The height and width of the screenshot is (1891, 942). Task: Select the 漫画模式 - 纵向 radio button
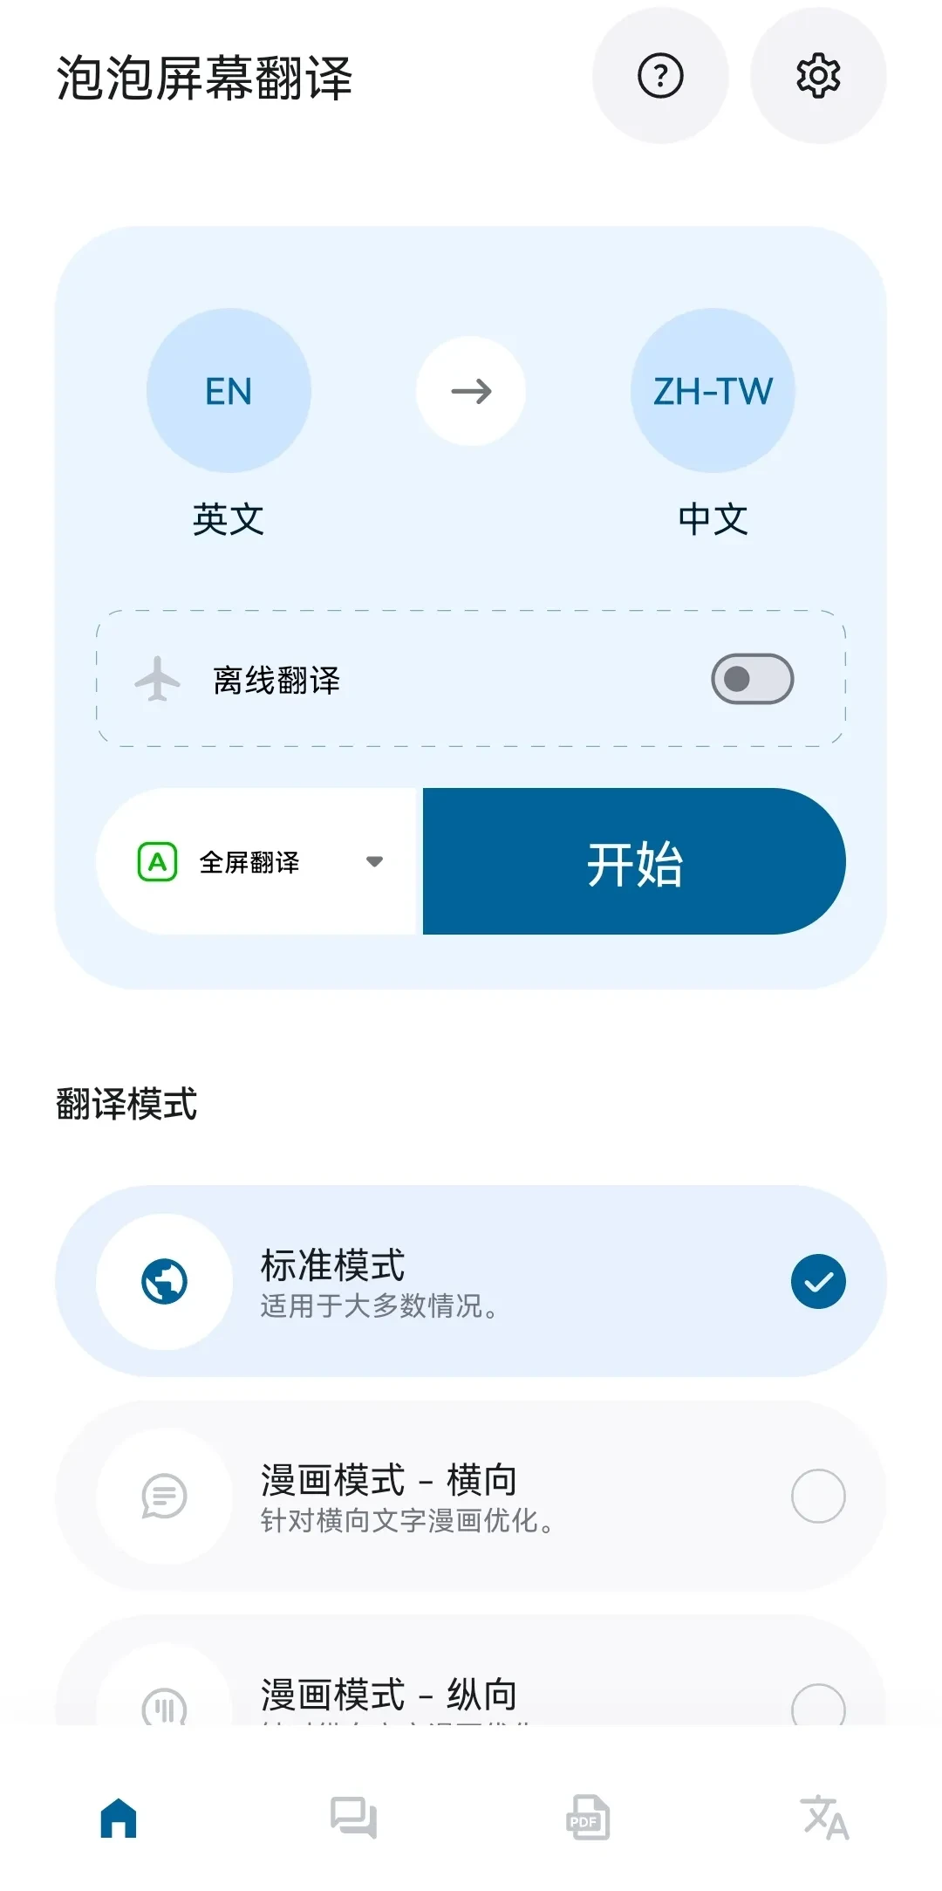tap(817, 1705)
